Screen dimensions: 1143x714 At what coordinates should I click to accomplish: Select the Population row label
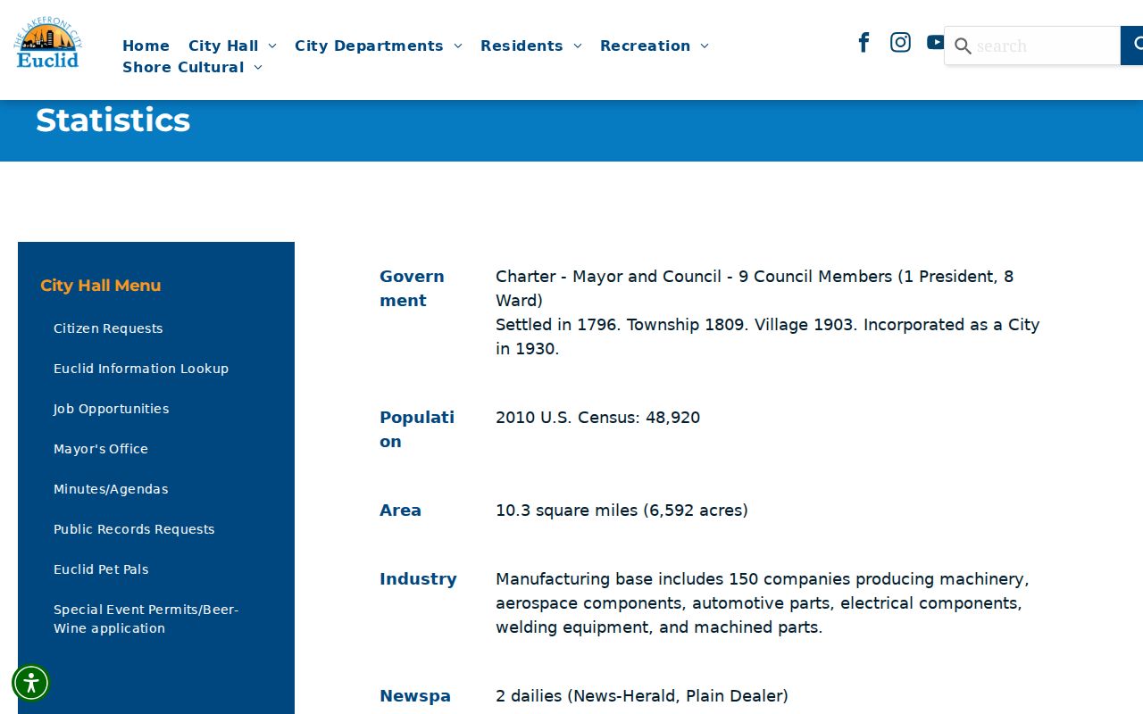point(417,429)
